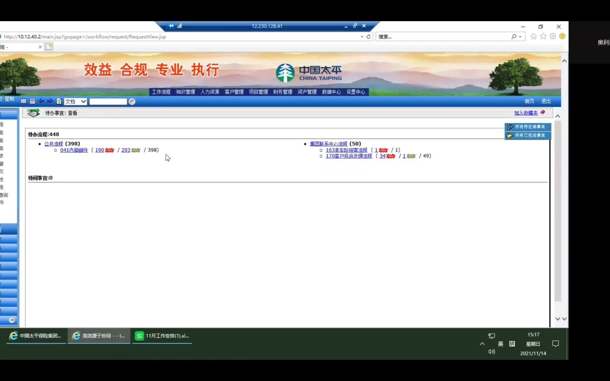Screen dimensions: 610x381
Task: Click the network tray icon
Action: point(492,336)
